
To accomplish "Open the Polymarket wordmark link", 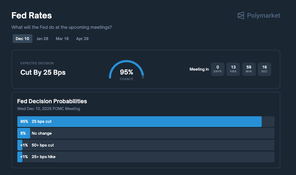I will [x=263, y=16].
